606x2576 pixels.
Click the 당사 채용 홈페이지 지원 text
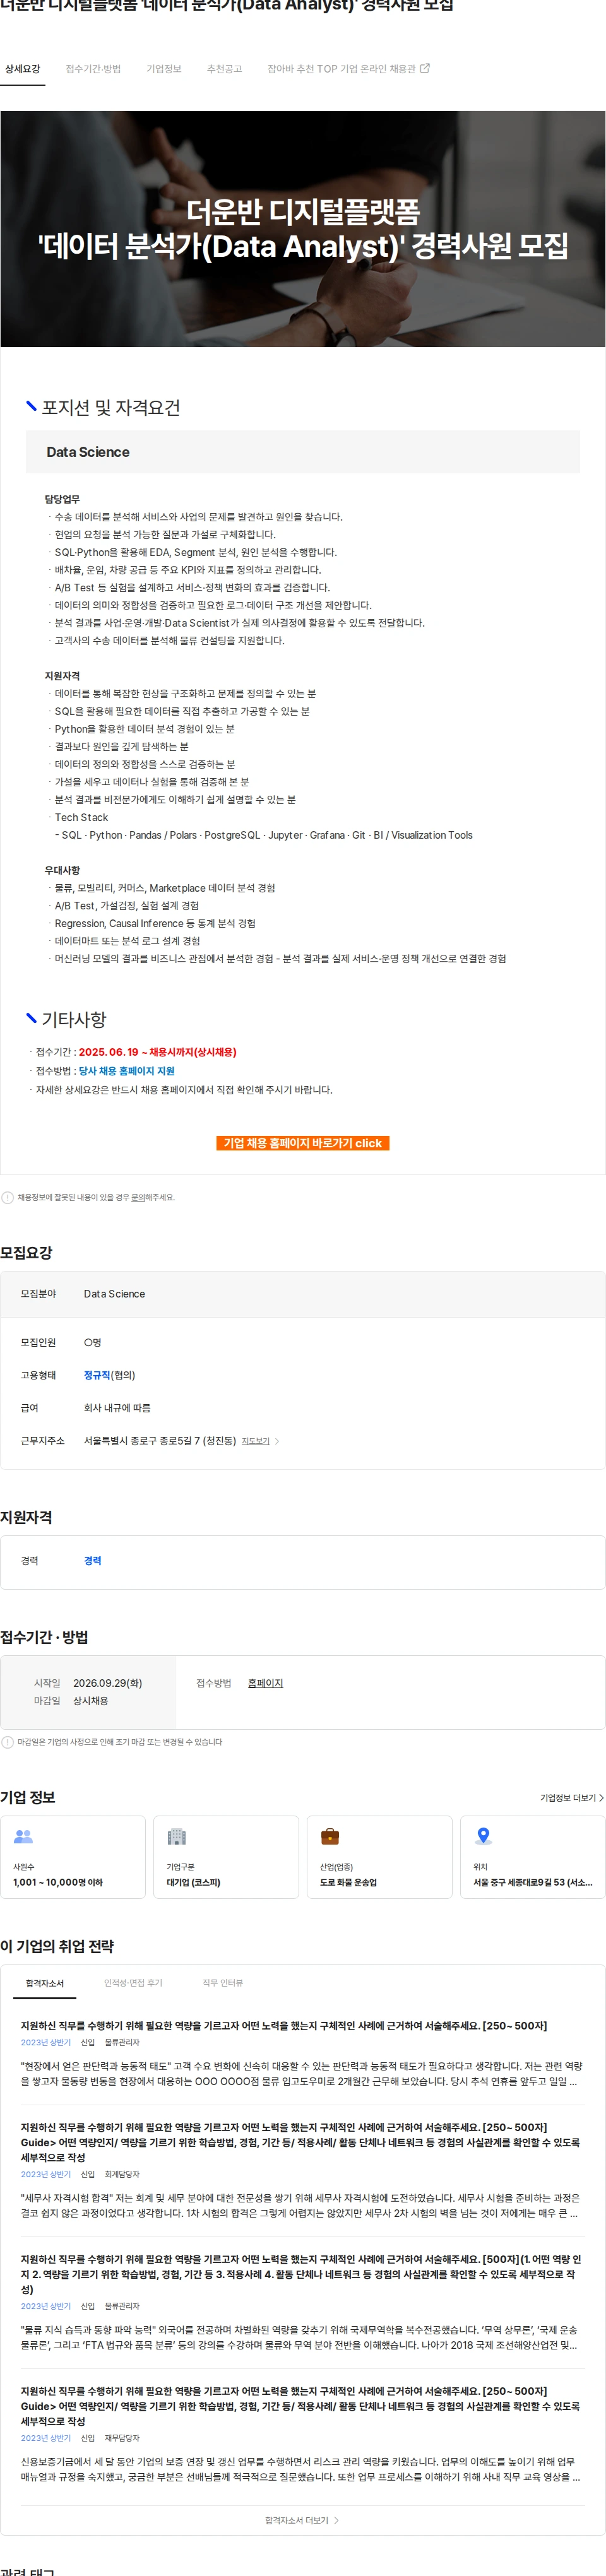(127, 1071)
